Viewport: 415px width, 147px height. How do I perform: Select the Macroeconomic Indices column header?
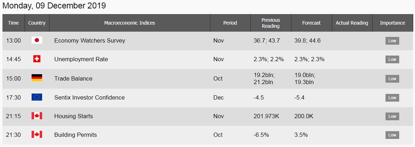tap(130, 23)
